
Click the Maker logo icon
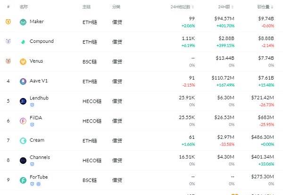23,22
